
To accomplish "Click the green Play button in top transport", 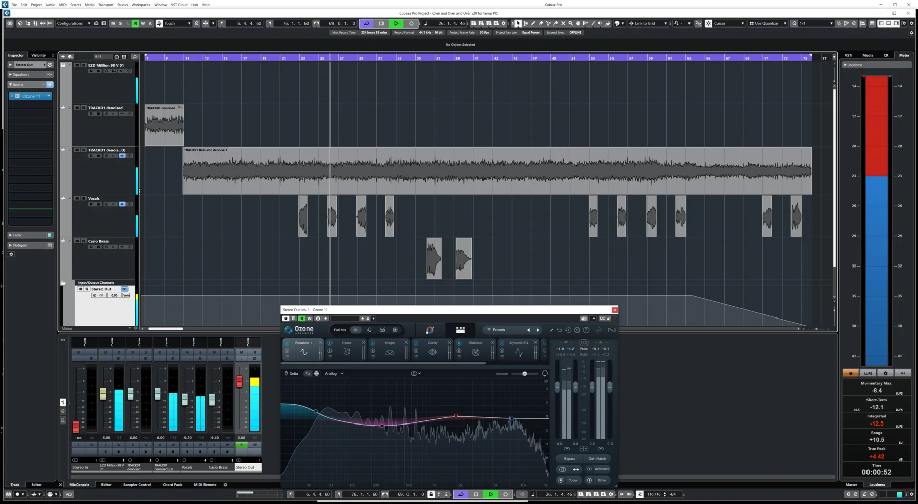I will [396, 23].
